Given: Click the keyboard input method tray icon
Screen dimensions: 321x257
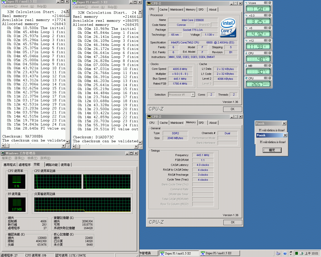Looking at the screenshot, I should [278, 253].
